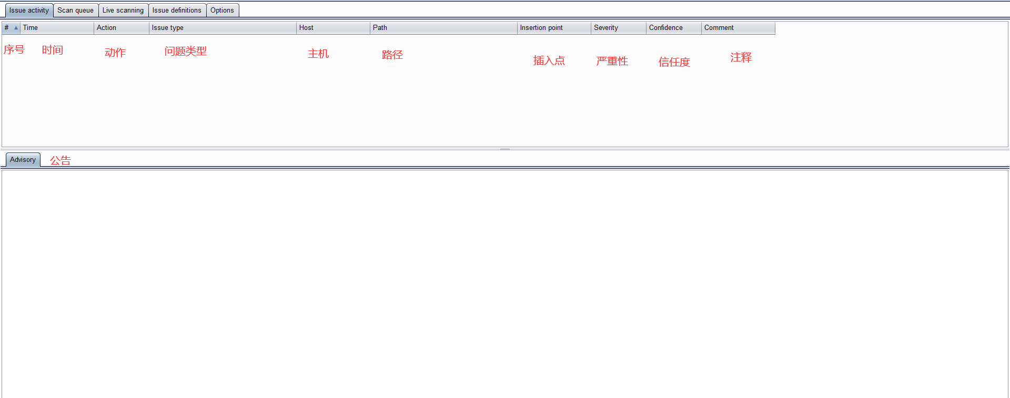1010x398 pixels.
Task: Switch to the Issue activity tab
Action: point(29,11)
